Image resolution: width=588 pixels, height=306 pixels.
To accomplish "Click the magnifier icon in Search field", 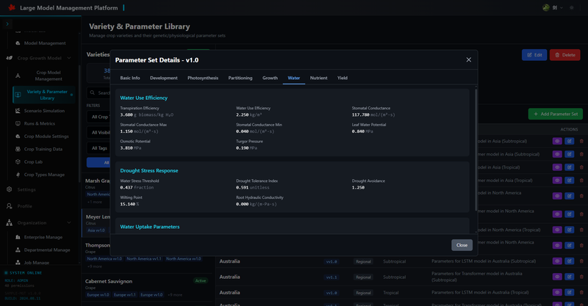I will click(93, 92).
